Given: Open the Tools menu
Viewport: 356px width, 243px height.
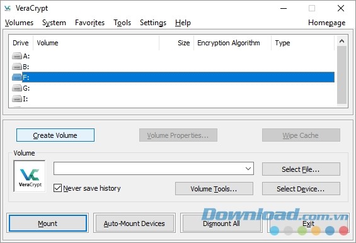Looking at the screenshot, I should tap(122, 23).
